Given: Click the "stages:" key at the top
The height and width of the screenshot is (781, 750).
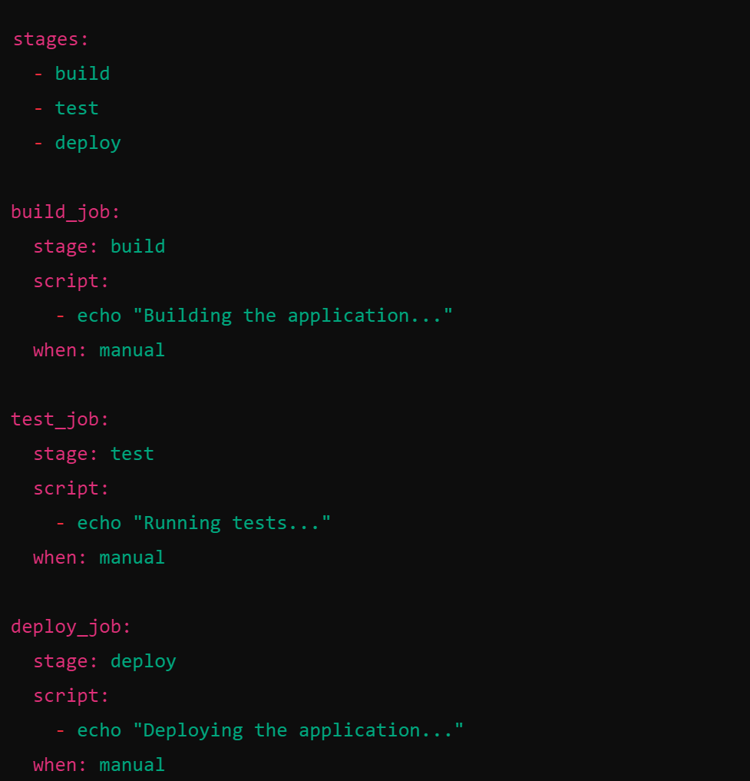Looking at the screenshot, I should click(x=51, y=39).
